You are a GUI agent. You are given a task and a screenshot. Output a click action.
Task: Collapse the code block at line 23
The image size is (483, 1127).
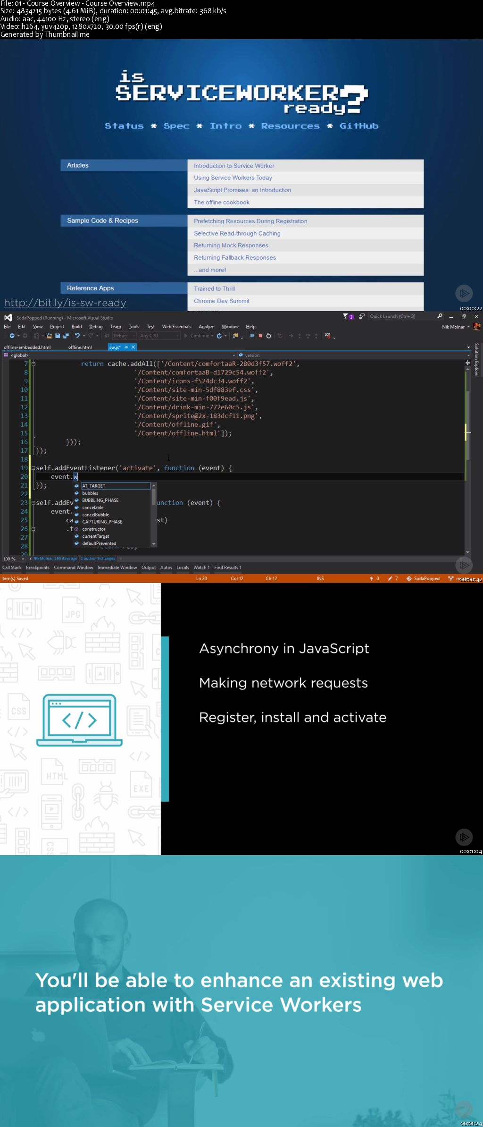click(x=33, y=503)
